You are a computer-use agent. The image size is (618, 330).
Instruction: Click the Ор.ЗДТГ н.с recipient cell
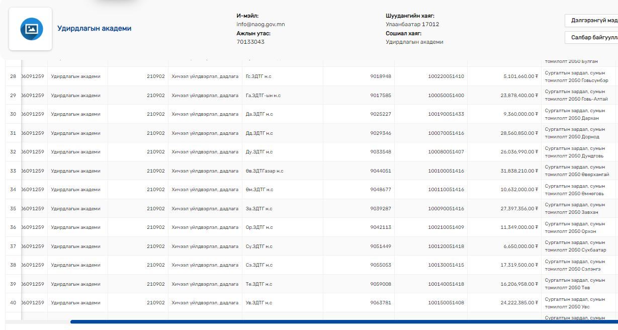259,227
